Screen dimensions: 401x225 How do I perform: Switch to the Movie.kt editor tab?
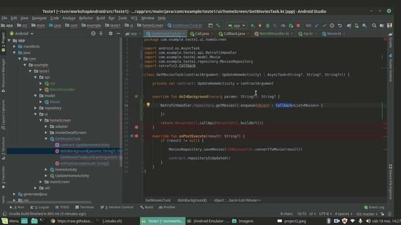point(333,33)
